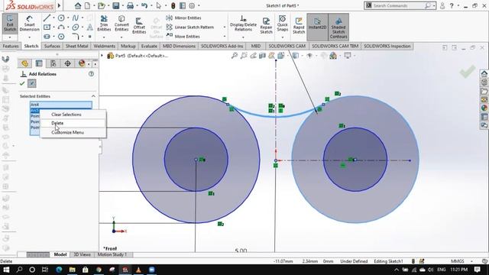
Task: Collapse the Selected Entities section
Action: pos(93,96)
